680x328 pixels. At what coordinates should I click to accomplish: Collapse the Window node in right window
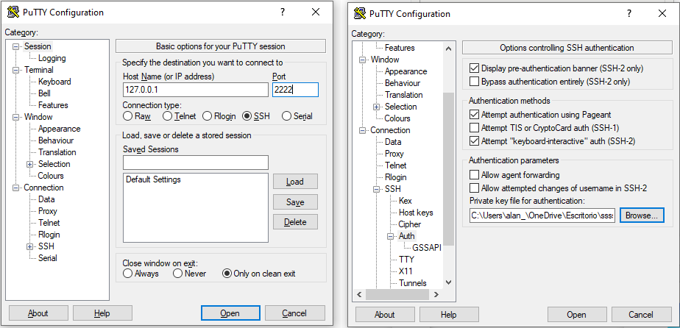(363, 60)
